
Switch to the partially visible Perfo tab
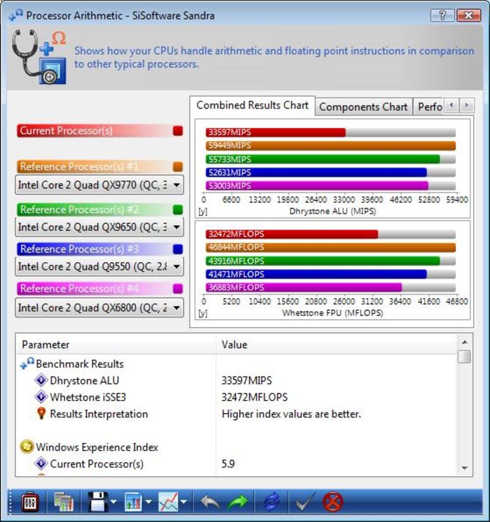(x=429, y=107)
